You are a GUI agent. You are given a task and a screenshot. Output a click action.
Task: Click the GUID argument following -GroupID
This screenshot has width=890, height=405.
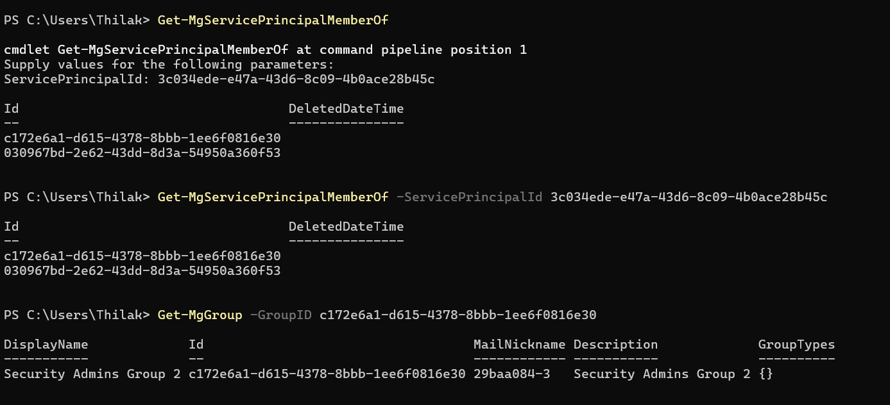458,315
